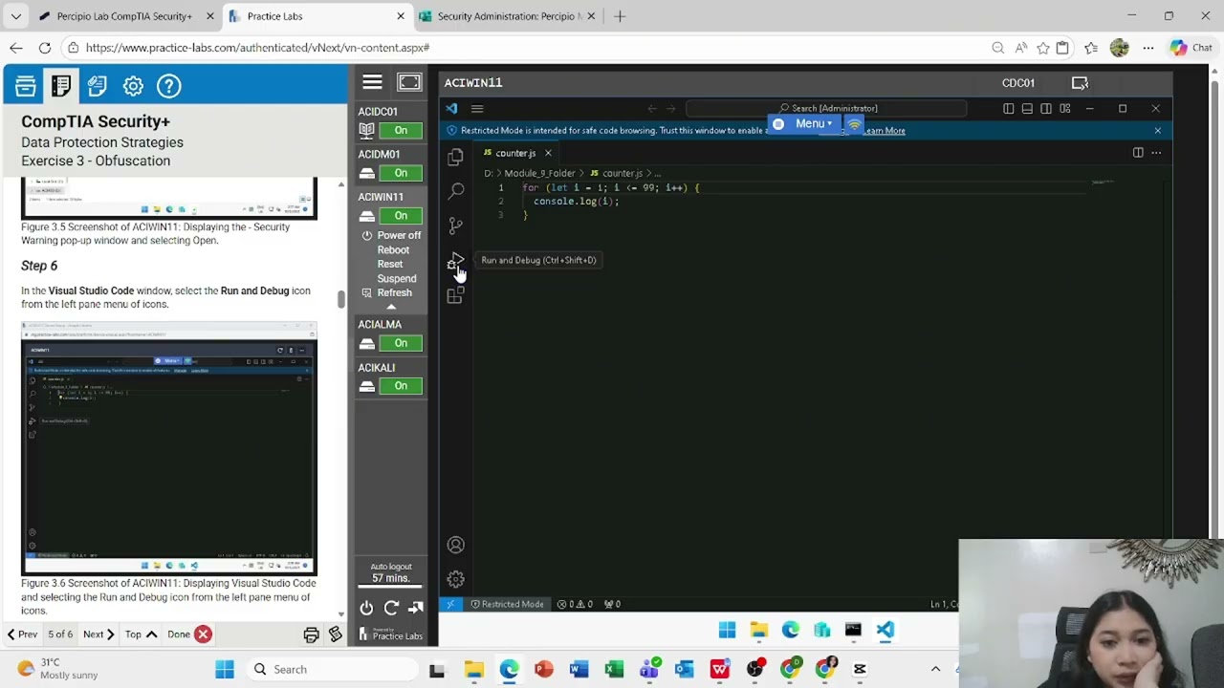Toggle the ACIKALI On power button
Screen dimensions: 1224x688
pos(401,386)
